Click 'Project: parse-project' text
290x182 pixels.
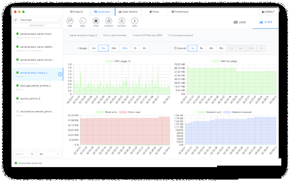tap(181, 35)
